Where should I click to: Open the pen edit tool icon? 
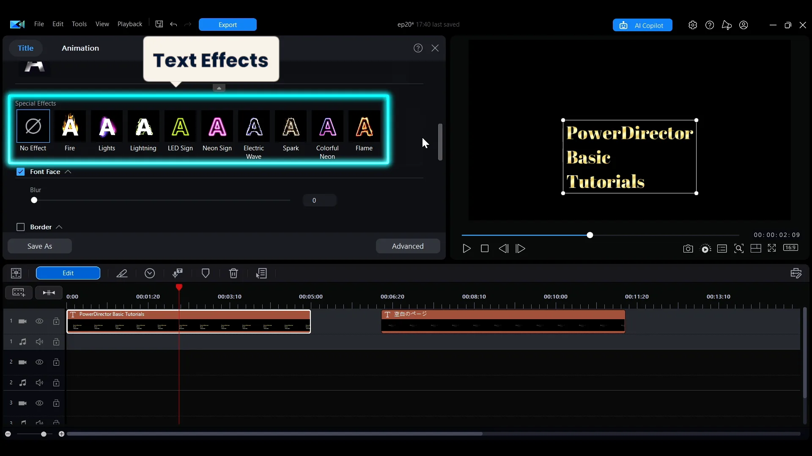pos(122,273)
